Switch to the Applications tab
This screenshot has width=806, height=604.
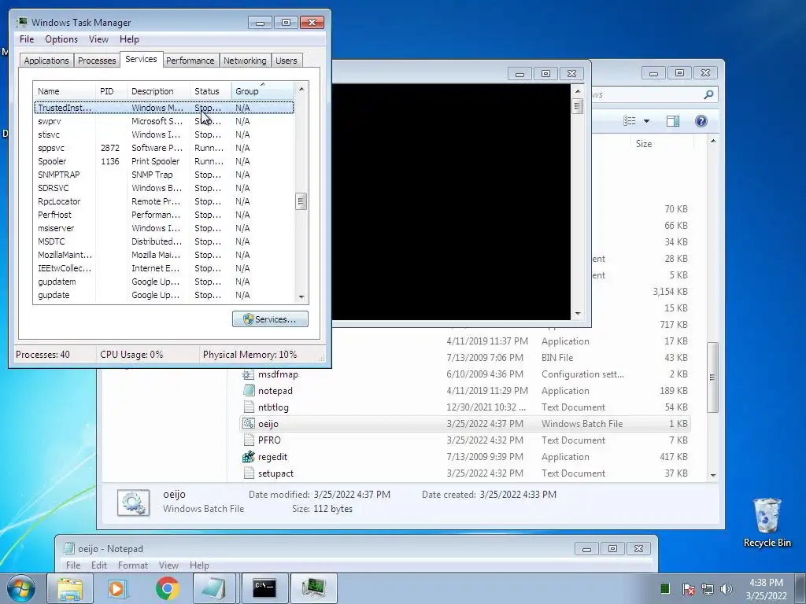pos(46,61)
